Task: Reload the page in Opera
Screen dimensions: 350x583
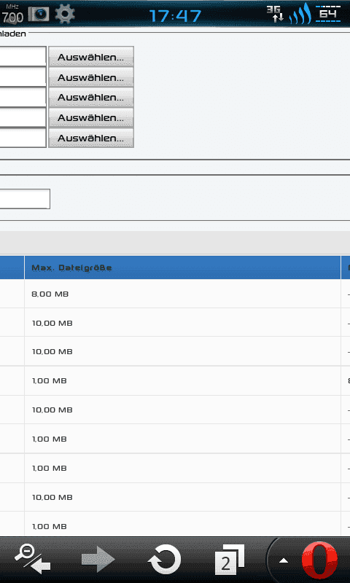Action: (x=164, y=559)
